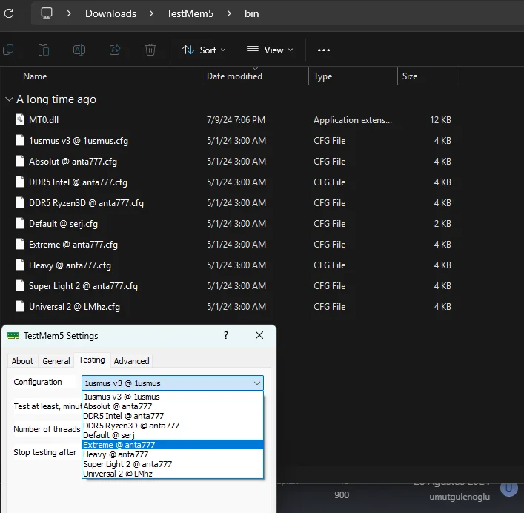Collapse the 'A long time ago' group

[9, 99]
